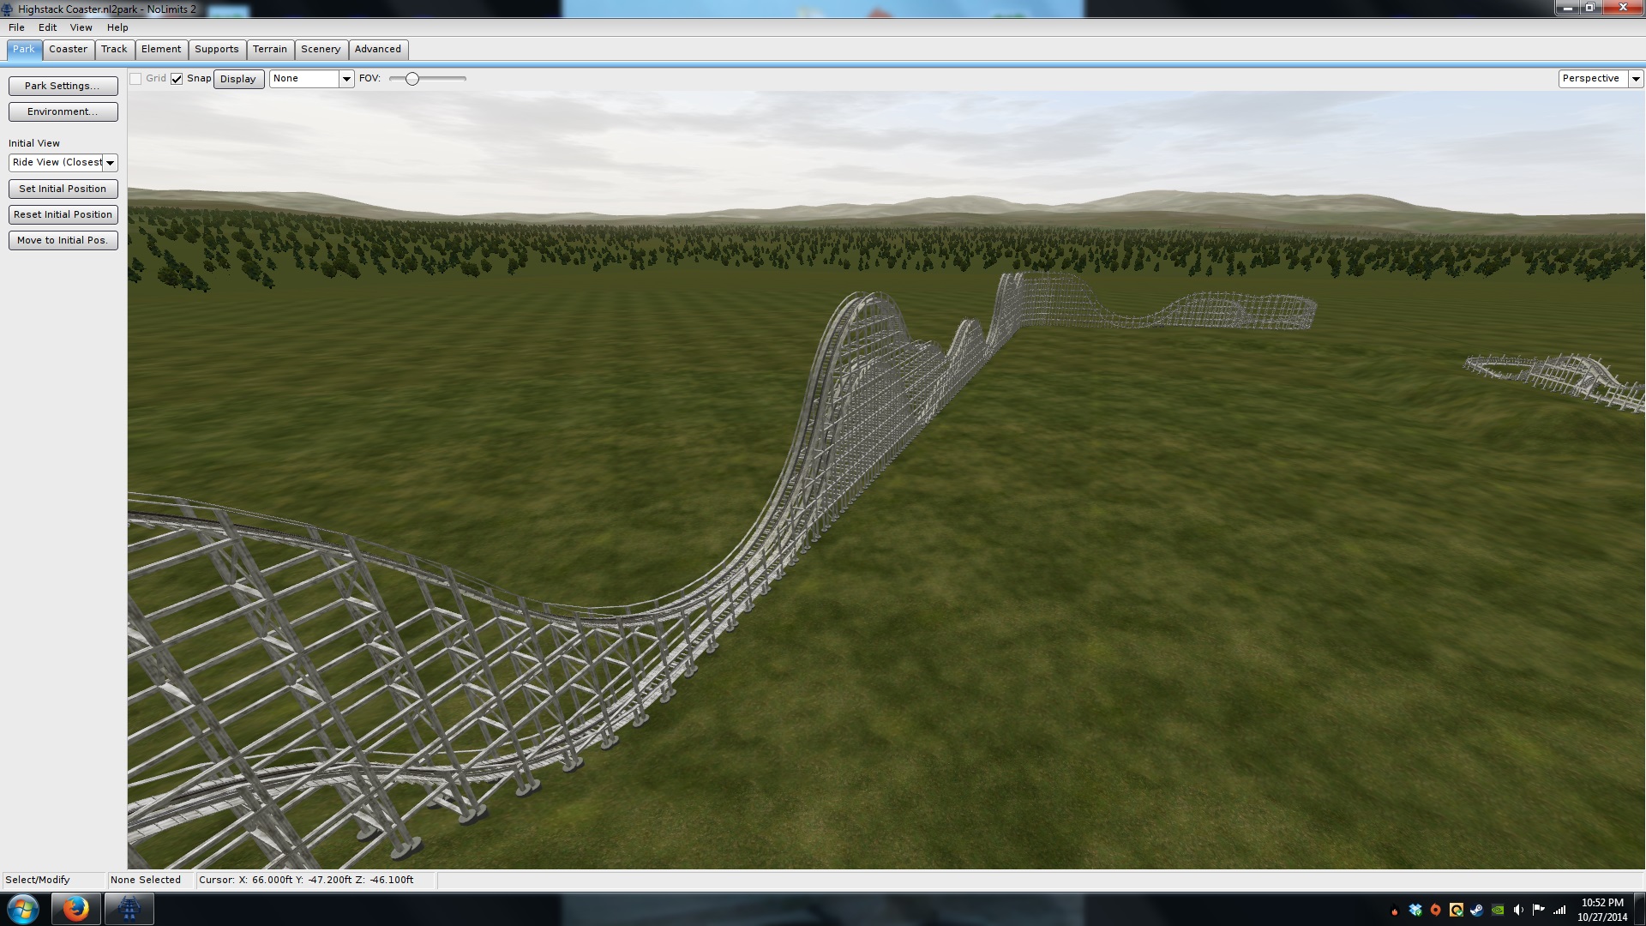Uncheck the Snap checkbox
This screenshot has height=926, width=1646.
coord(177,79)
